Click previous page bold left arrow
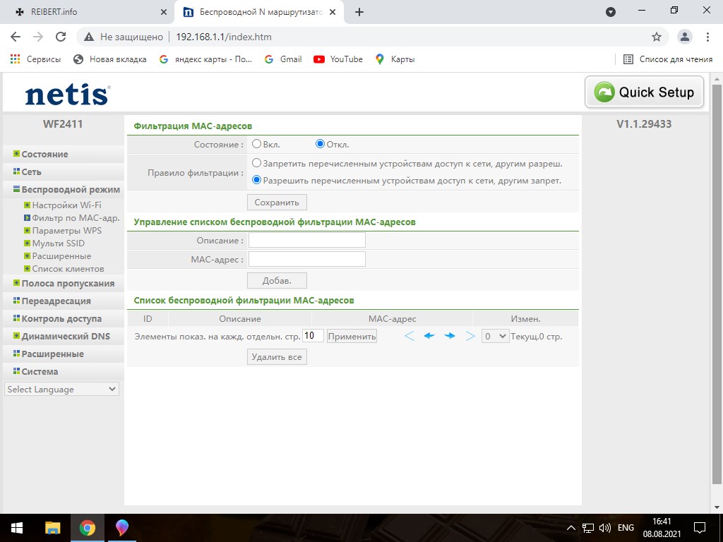Image resolution: width=723 pixels, height=542 pixels. [x=429, y=336]
